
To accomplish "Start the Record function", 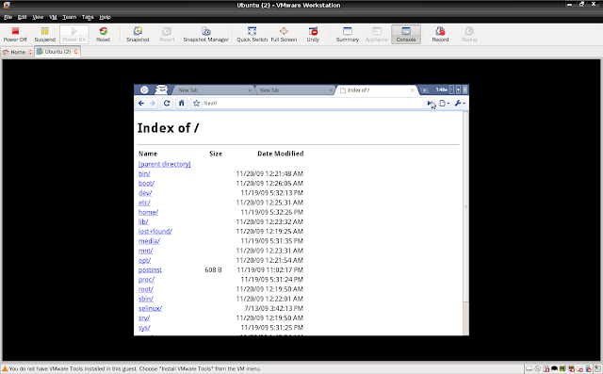I will coord(440,34).
